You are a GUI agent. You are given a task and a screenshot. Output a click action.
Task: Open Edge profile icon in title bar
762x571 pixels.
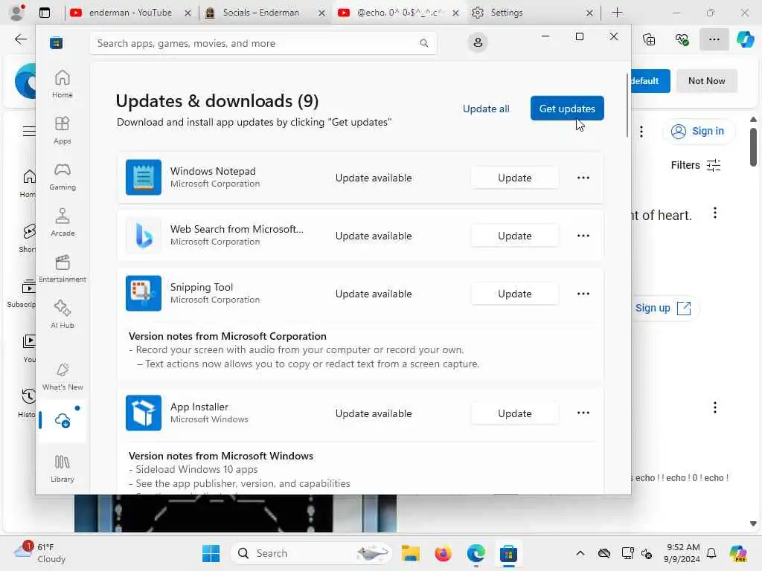click(x=16, y=13)
